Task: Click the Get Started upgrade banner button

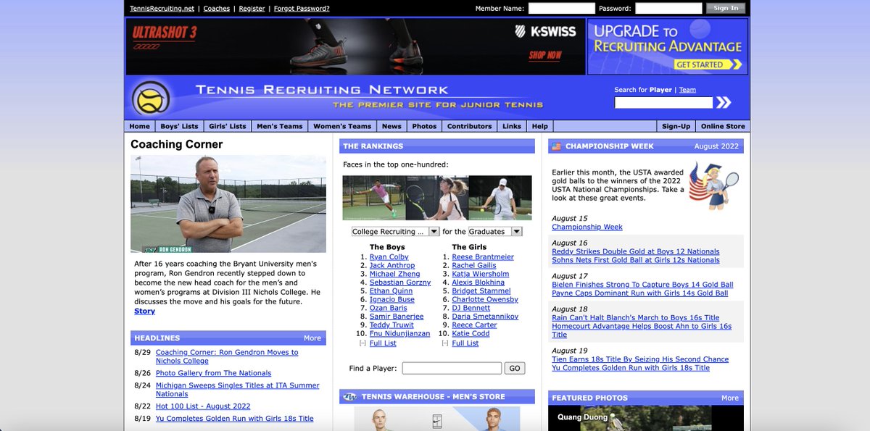Action: point(709,64)
